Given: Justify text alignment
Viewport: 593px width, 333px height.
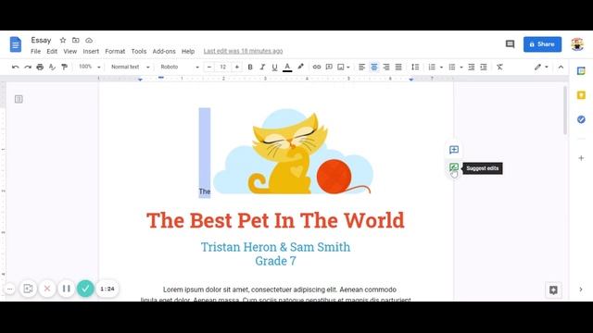Looking at the screenshot, I should (398, 67).
